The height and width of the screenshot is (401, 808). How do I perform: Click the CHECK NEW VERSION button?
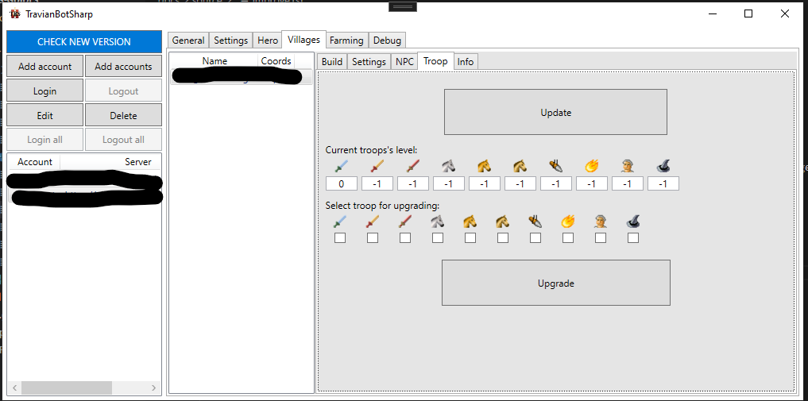click(x=84, y=42)
